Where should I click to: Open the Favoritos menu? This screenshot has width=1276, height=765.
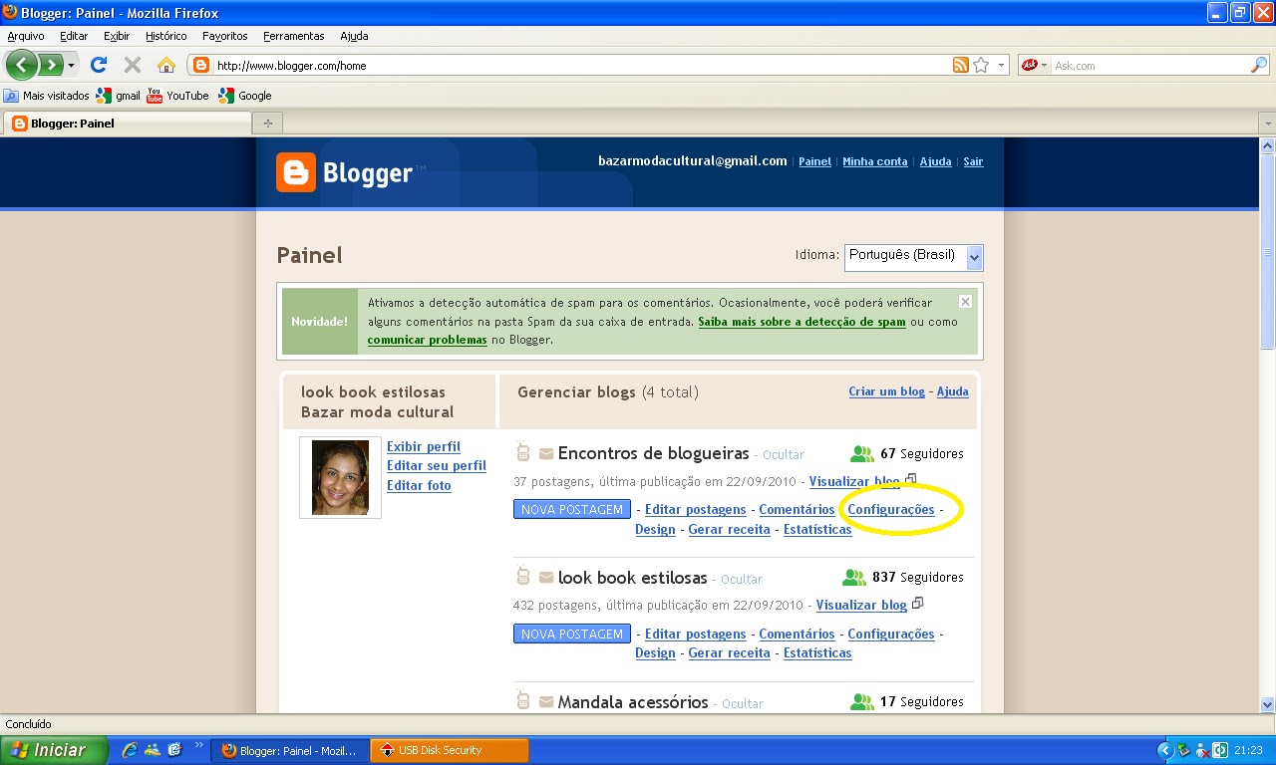[224, 36]
